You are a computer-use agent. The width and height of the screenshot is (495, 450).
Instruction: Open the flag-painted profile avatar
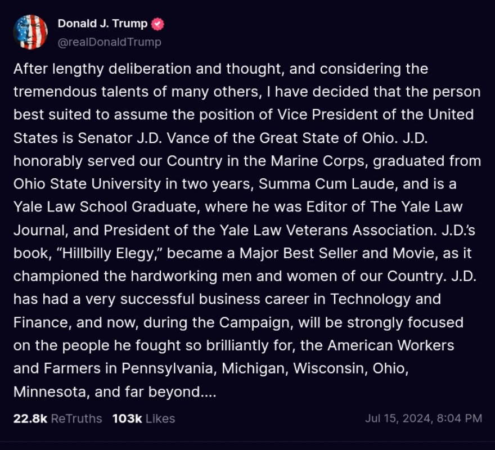click(30, 32)
